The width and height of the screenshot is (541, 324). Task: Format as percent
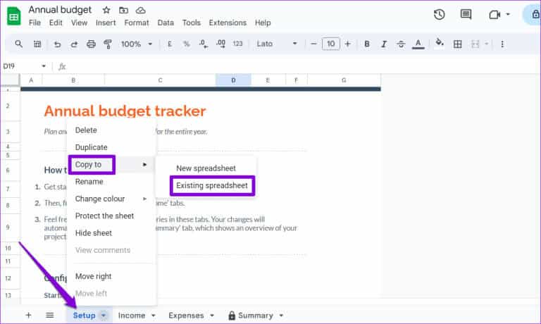(x=186, y=44)
